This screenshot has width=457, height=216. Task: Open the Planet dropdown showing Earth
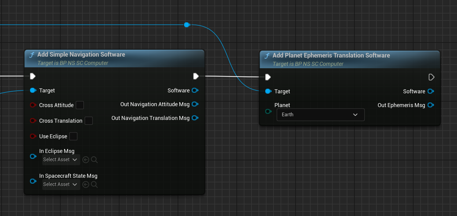pos(320,115)
